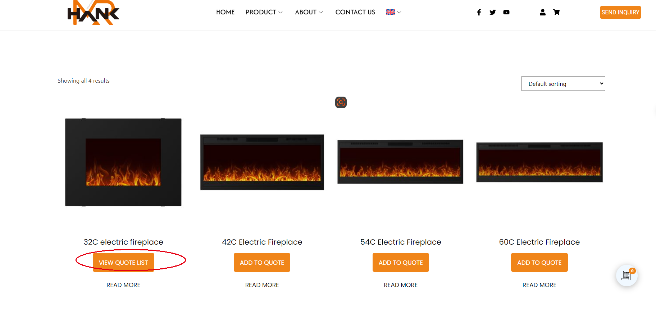Screen dimensions: 656x310
Task: Open the 32C electric fireplace title link
Action: (x=123, y=242)
